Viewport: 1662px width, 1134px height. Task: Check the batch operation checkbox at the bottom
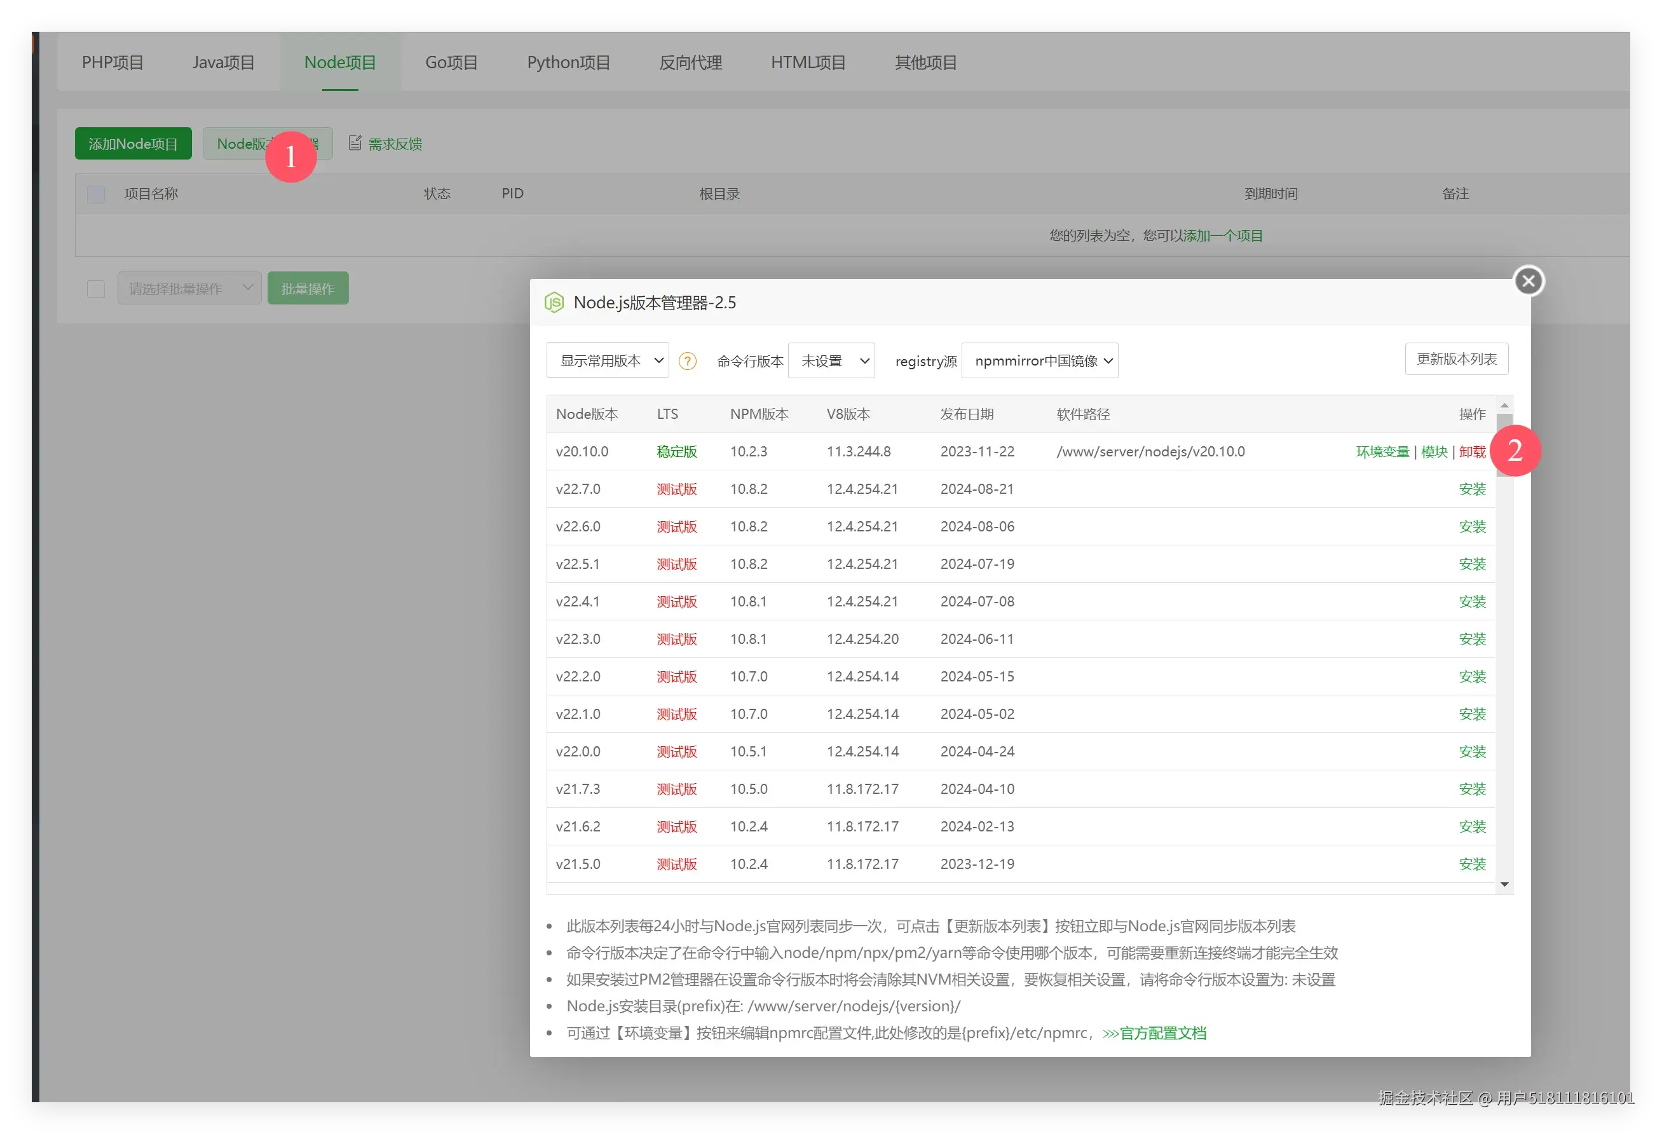coord(96,289)
